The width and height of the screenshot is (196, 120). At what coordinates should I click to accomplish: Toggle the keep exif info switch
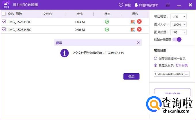(x=177, y=40)
